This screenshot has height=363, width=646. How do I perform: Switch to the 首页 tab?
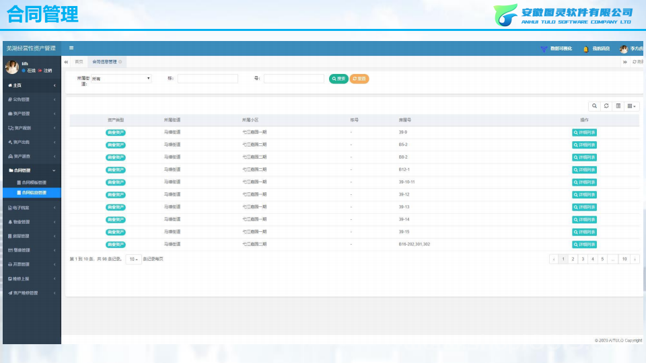pyautogui.click(x=79, y=62)
